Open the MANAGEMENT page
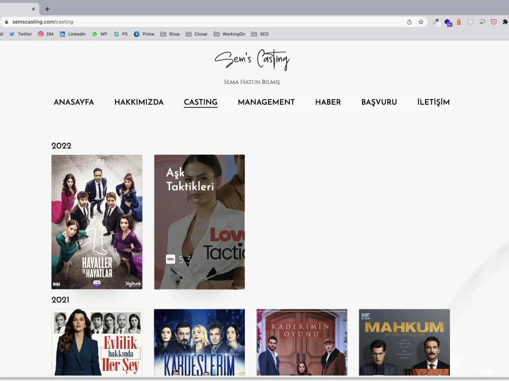 coord(266,102)
